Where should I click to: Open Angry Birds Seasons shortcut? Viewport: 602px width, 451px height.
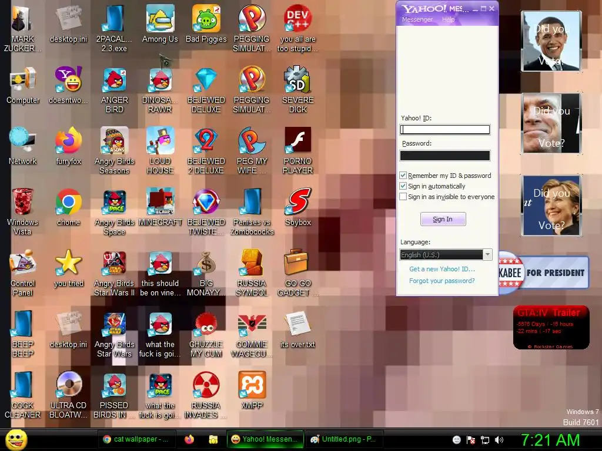click(x=114, y=151)
